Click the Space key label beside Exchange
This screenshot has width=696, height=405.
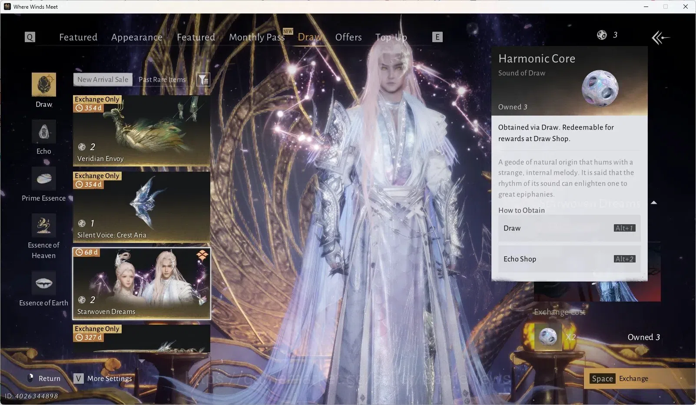click(602, 378)
